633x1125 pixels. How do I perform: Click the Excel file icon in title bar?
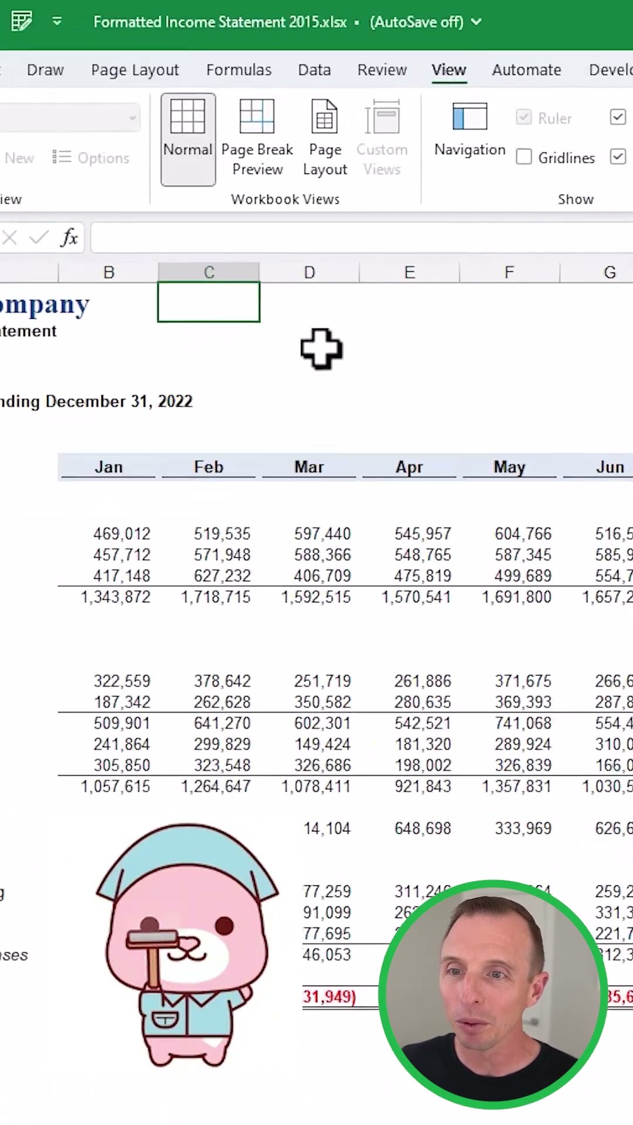(22, 22)
